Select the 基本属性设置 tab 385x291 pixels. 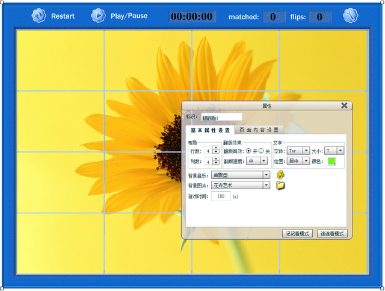(x=210, y=130)
